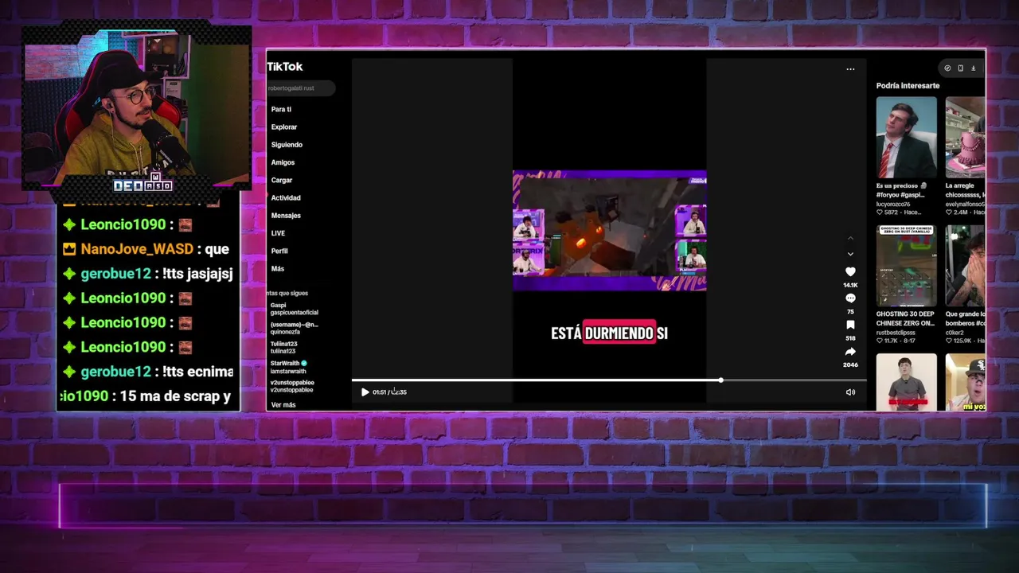
Task: Click the video progress bar handle
Action: coord(720,380)
